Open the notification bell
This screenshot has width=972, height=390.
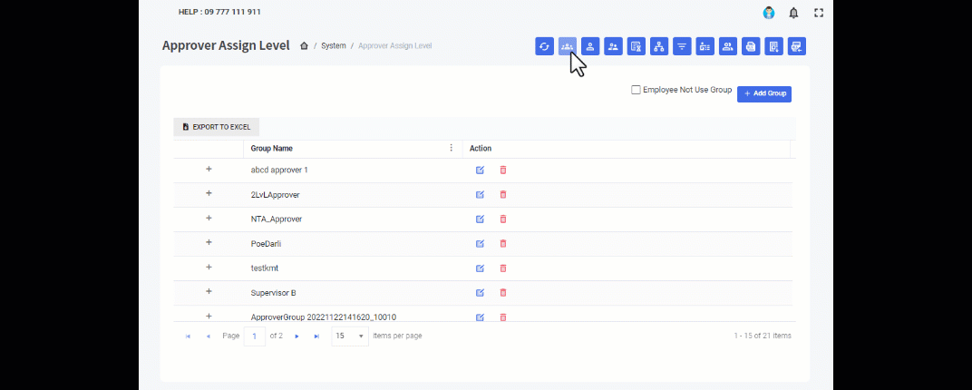(793, 13)
